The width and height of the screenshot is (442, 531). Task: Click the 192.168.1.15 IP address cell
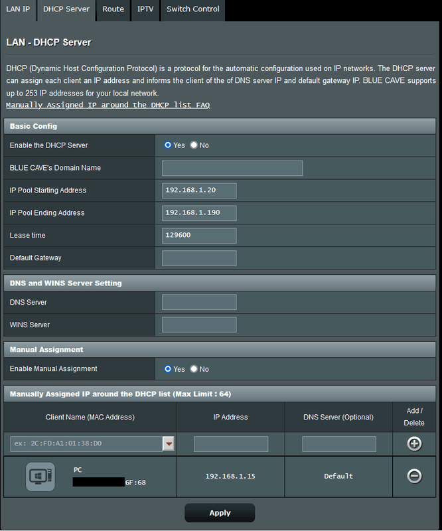click(230, 476)
